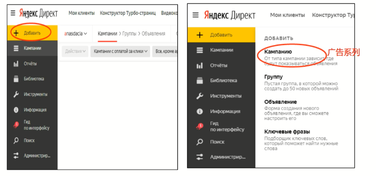Click Поиск magnifier icon in left sidebar

pyautogui.click(x=16, y=140)
